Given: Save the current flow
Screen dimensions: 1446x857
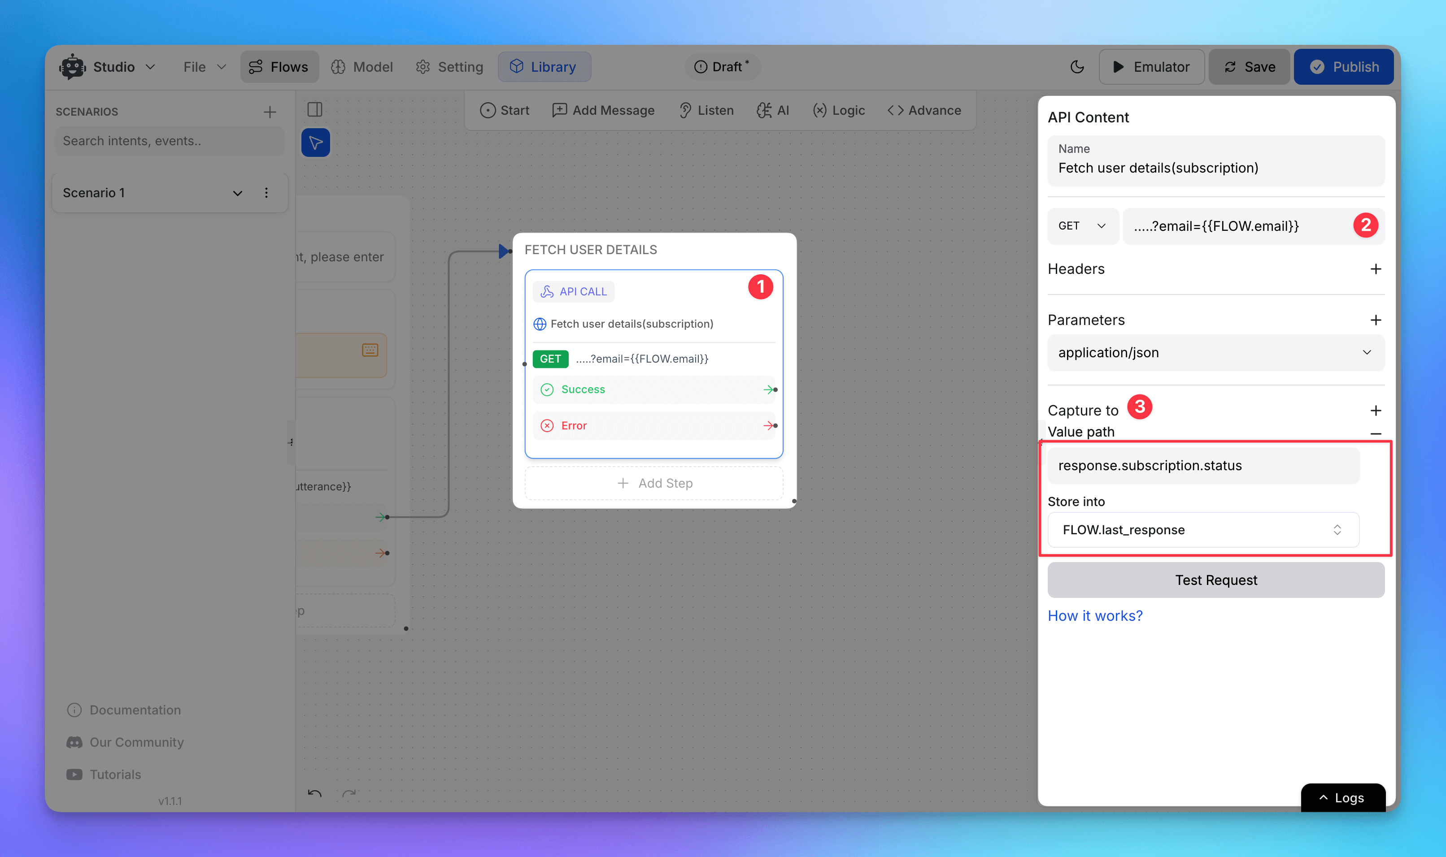Looking at the screenshot, I should click(x=1249, y=67).
